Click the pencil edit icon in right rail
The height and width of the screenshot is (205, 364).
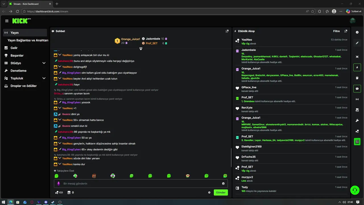tap(357, 43)
